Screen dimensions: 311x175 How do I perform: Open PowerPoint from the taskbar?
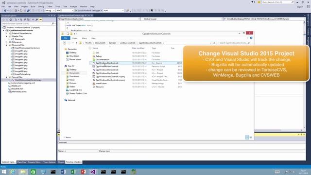pos(83,172)
